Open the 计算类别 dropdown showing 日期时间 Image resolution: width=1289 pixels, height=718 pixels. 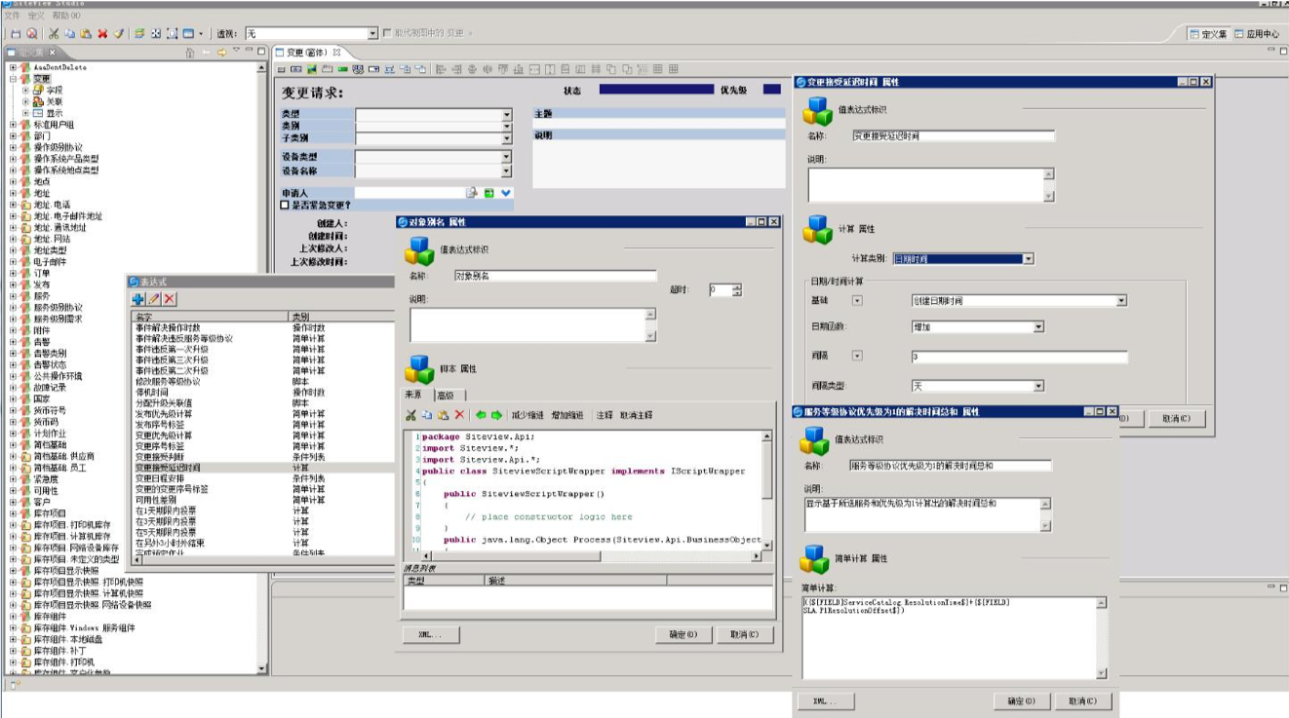coord(1029,259)
